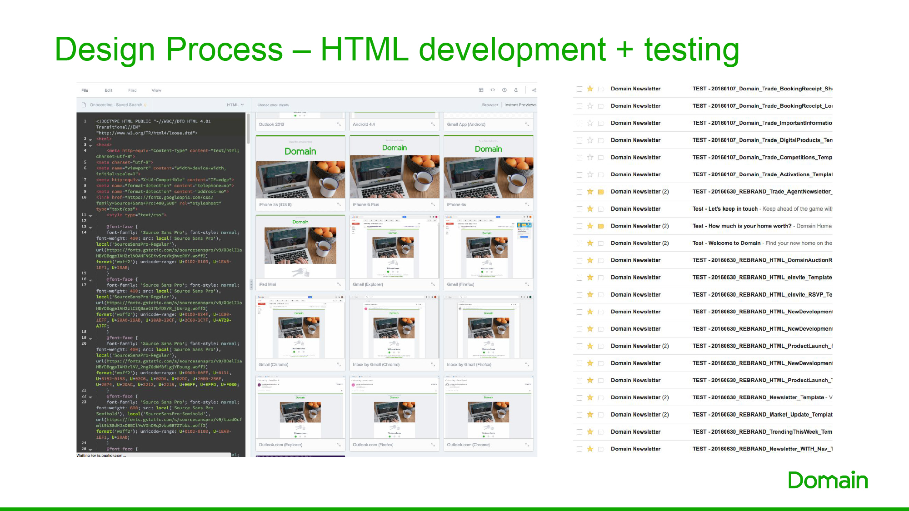This screenshot has height=511, width=909.
Task: Open the Edit menu
Action: point(108,90)
